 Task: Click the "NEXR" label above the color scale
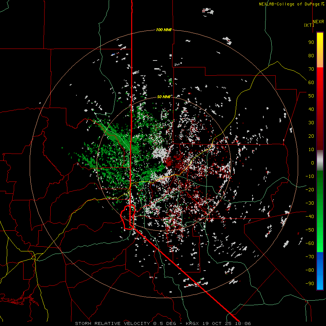318,22
